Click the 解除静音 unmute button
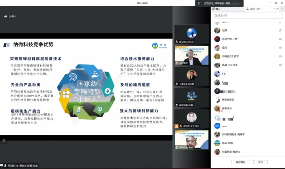285x169 pixels. click(x=240, y=162)
